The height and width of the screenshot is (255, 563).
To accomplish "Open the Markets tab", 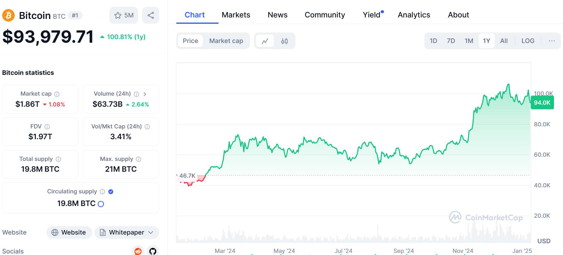I will pos(236,15).
